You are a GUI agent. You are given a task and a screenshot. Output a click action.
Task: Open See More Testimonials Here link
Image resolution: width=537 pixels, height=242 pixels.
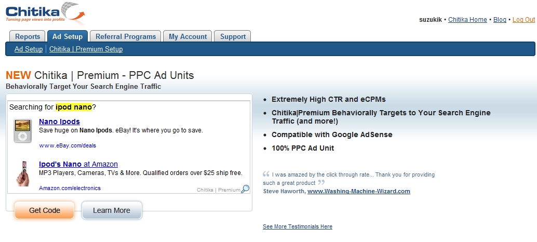[x=297, y=226]
